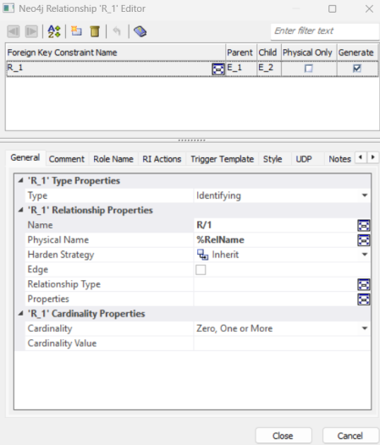Click the Physical Only column header
380x445 pixels.
click(x=309, y=52)
